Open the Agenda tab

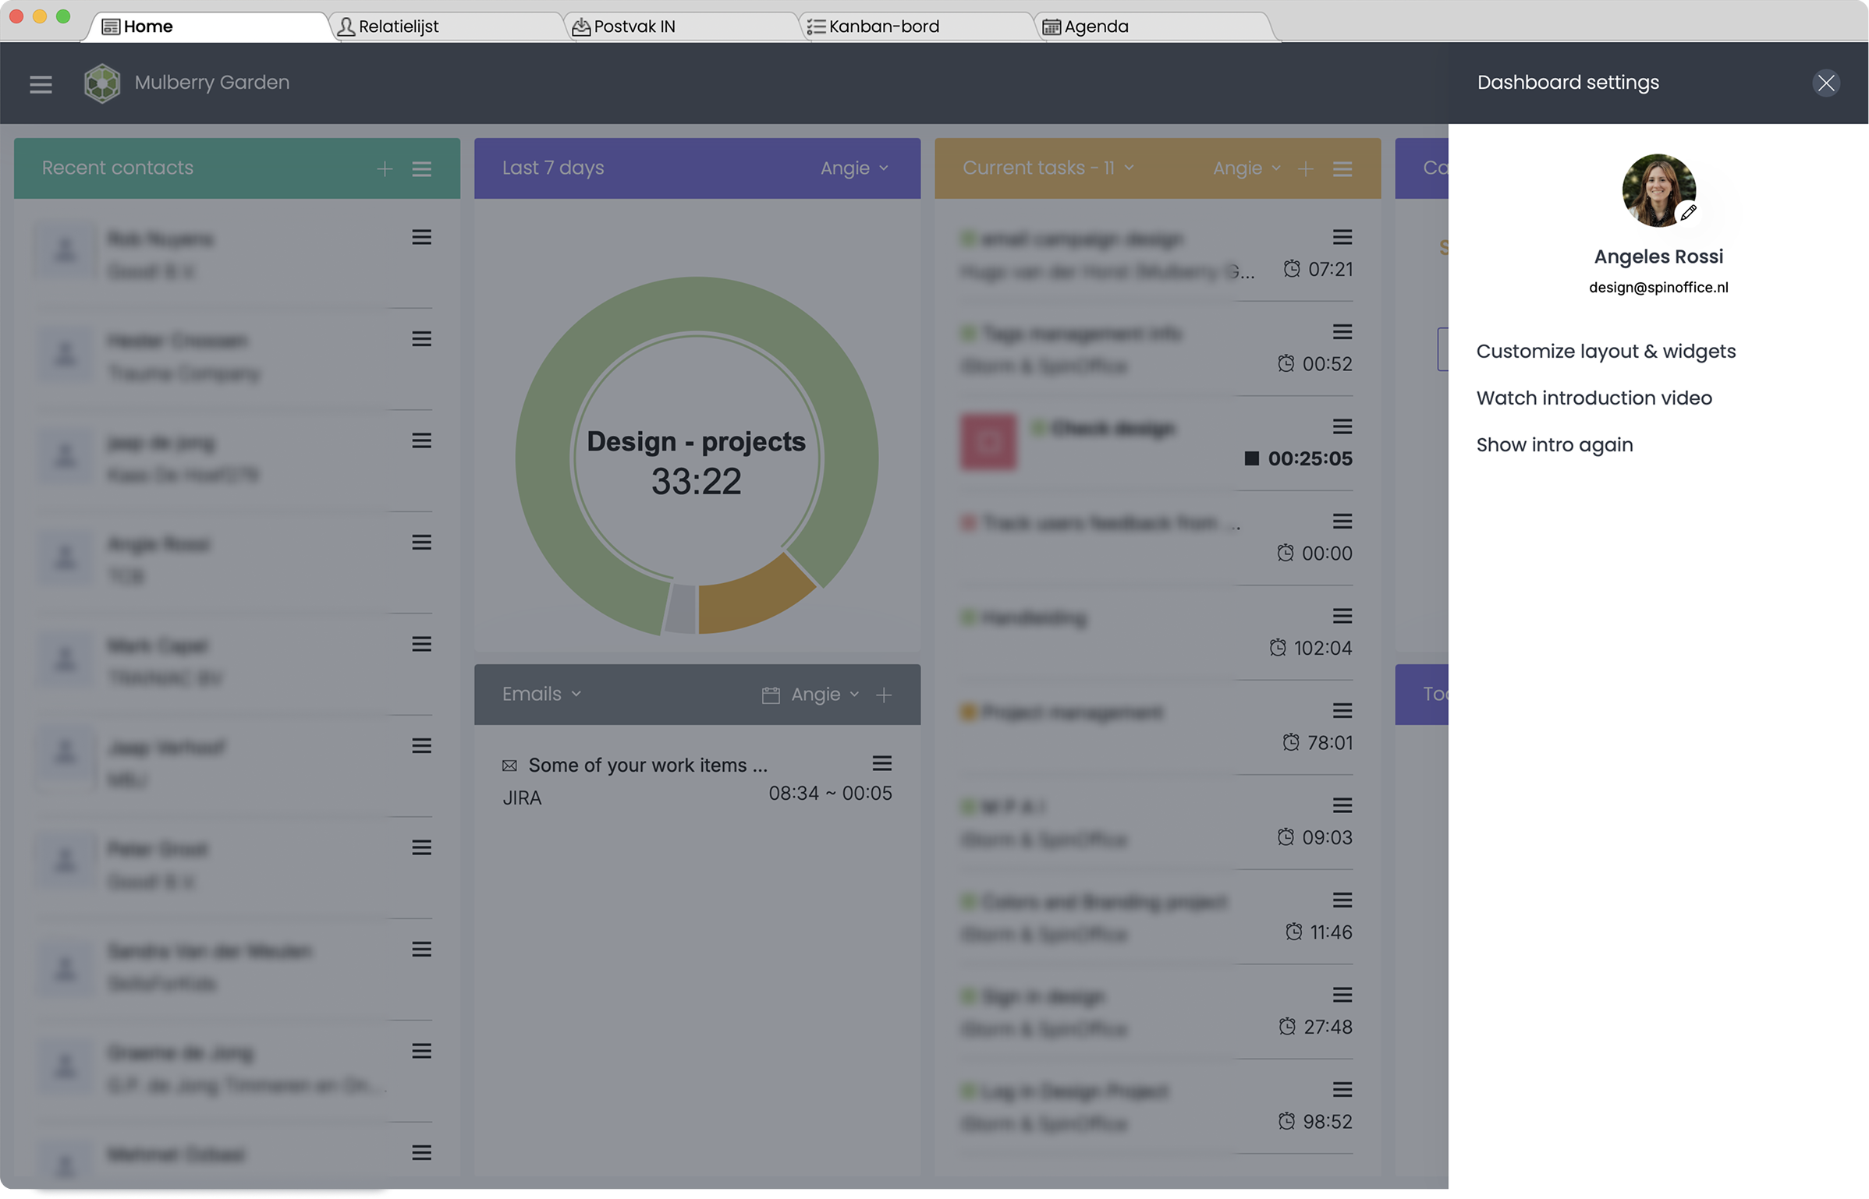(1095, 27)
